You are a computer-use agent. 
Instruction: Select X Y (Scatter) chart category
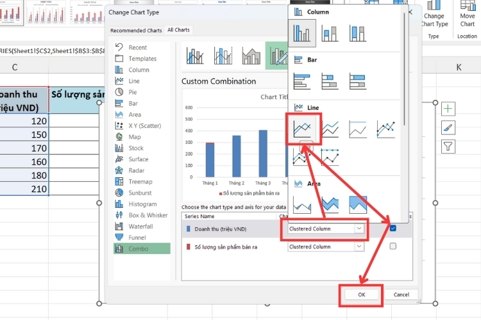point(142,126)
